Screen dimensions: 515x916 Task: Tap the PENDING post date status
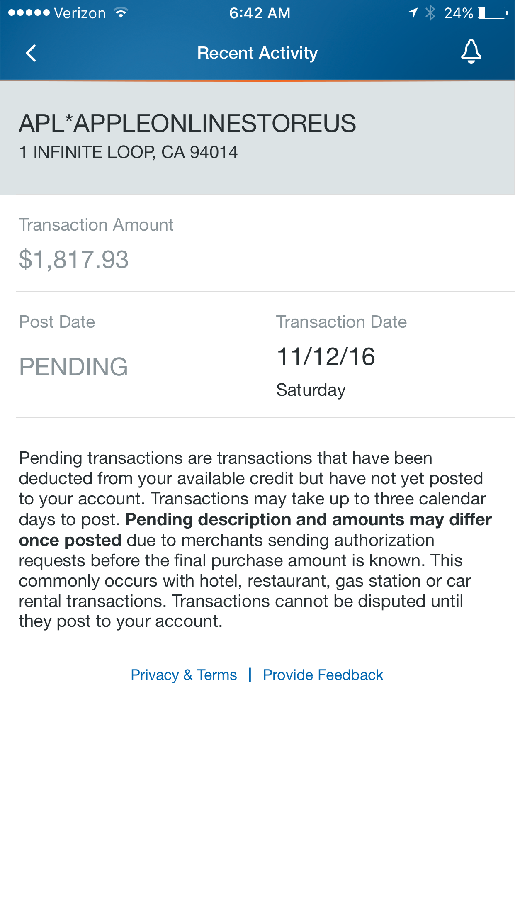coord(73,367)
